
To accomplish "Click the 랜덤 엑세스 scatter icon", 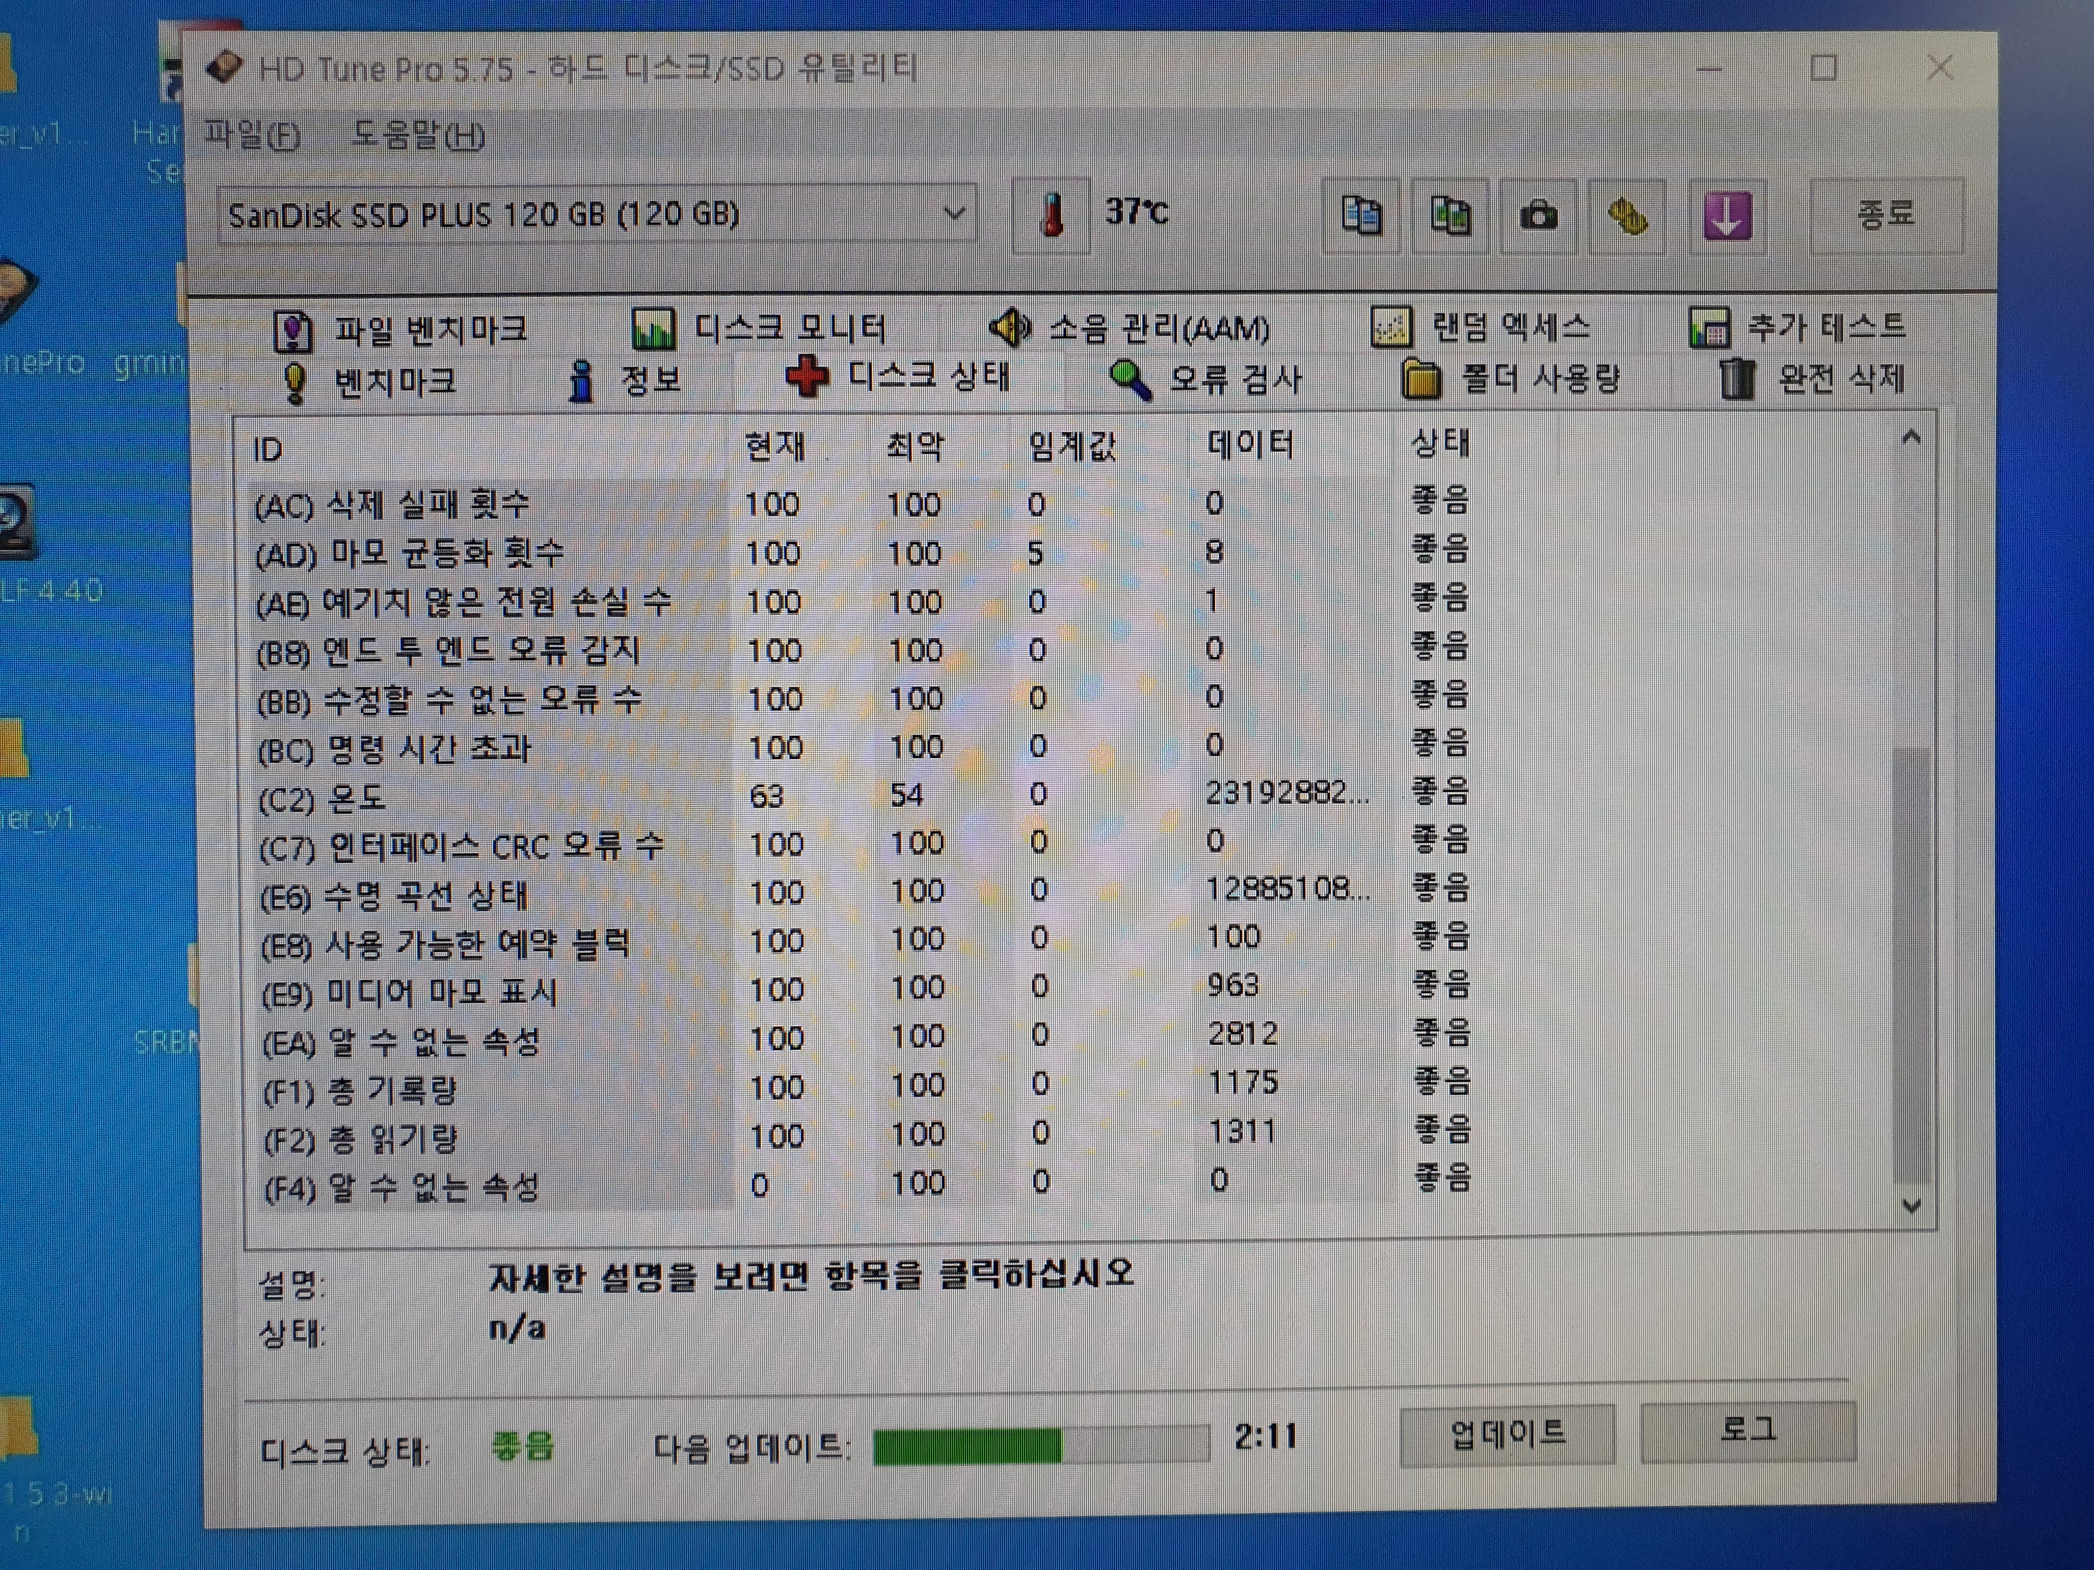I will tap(1391, 327).
